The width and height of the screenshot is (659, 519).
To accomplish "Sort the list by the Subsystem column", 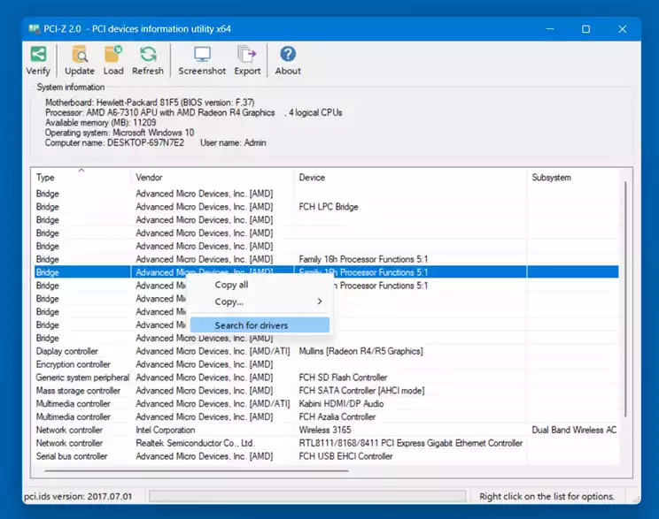I will pos(573,178).
